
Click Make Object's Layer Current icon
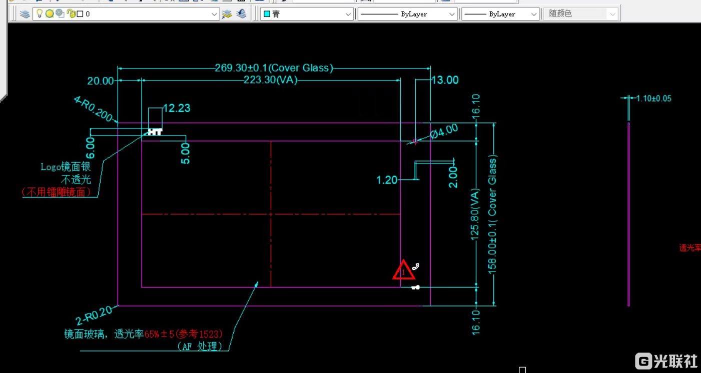[x=227, y=14]
